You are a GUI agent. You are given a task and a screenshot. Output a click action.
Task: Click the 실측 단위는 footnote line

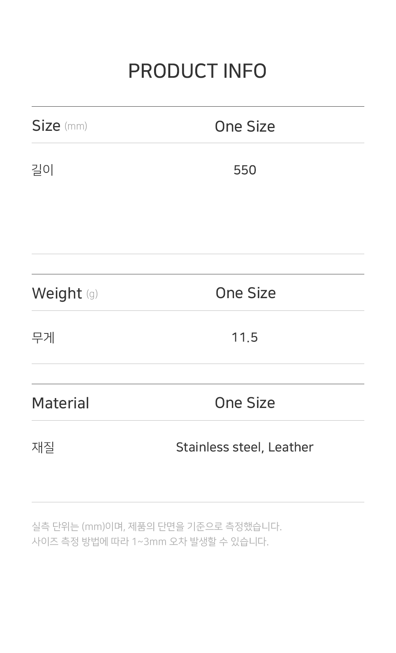click(156, 527)
